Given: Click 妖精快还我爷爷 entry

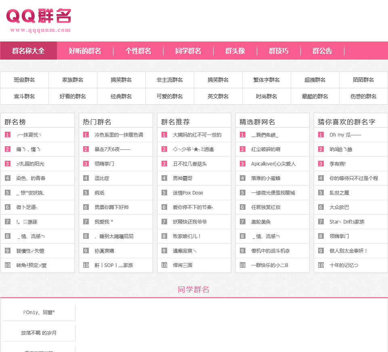Looking at the screenshot, I should tap(190, 222).
